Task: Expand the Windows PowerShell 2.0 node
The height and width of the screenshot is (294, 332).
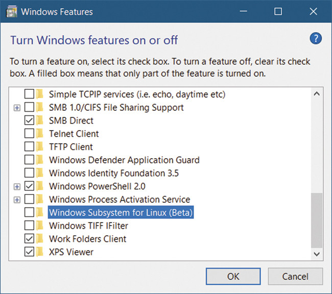Action: click(x=17, y=186)
